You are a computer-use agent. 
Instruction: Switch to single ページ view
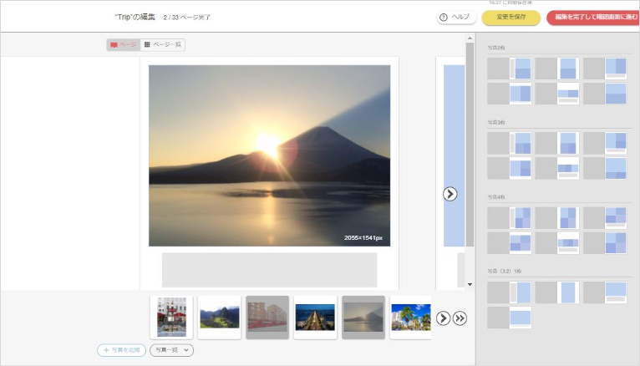click(x=123, y=44)
